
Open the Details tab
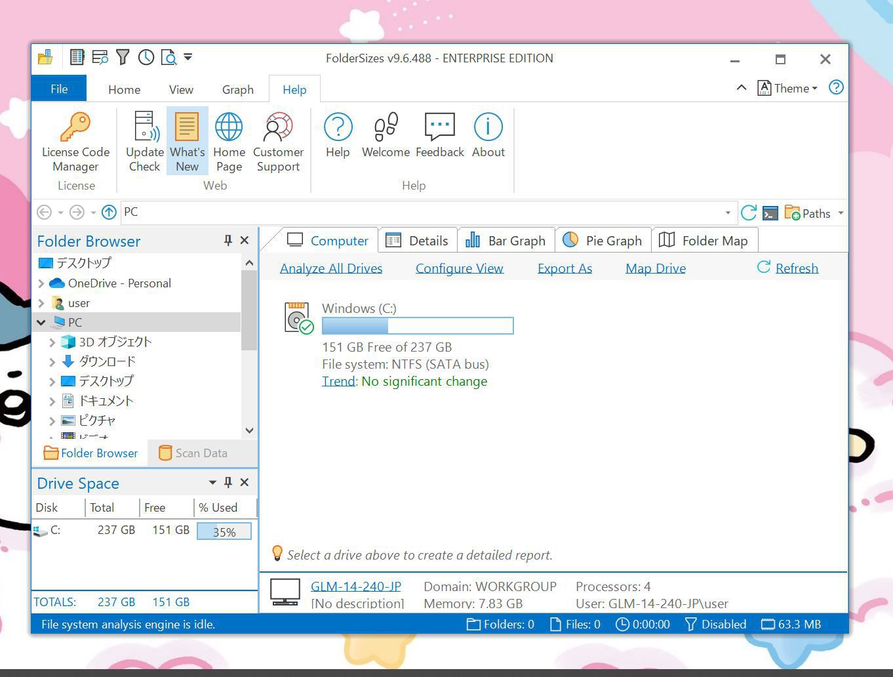click(417, 241)
